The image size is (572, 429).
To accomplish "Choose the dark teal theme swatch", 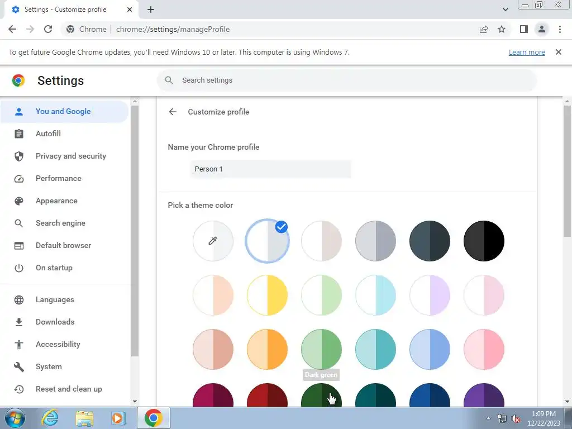I will click(x=376, y=395).
